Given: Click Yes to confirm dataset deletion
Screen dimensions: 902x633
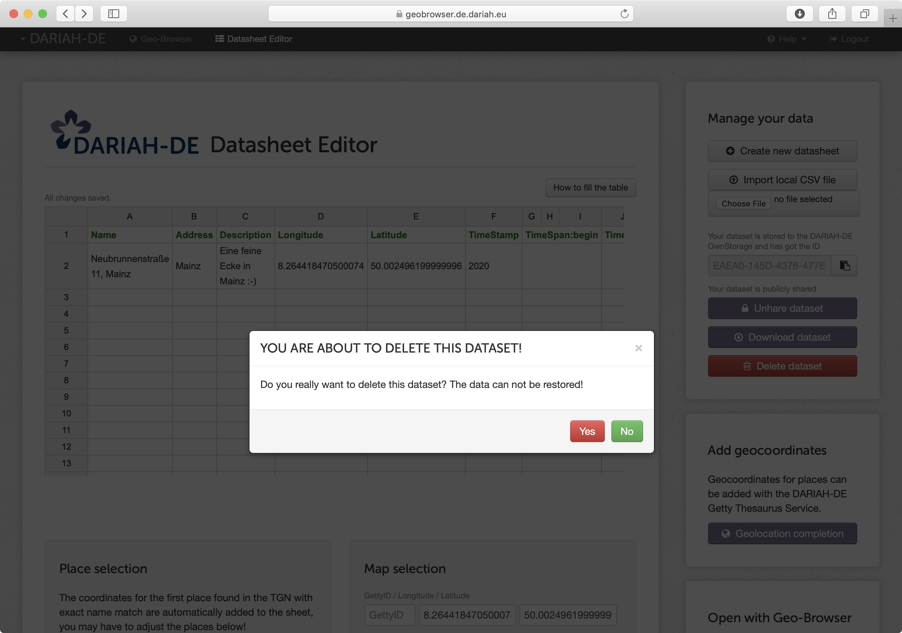Looking at the screenshot, I should coord(586,432).
